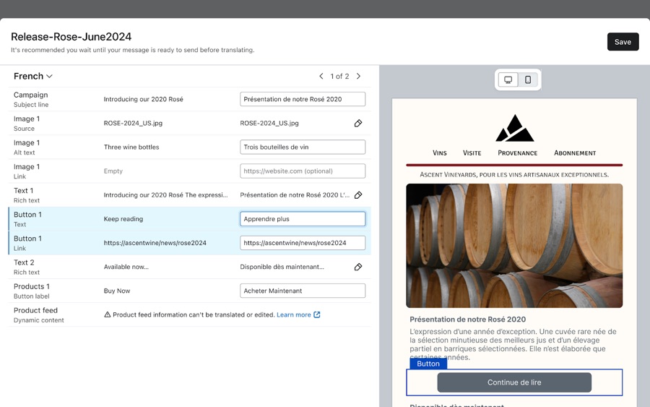Image resolution: width=650 pixels, height=407 pixels.
Task: Select the Vins navigation item
Action: tap(440, 153)
